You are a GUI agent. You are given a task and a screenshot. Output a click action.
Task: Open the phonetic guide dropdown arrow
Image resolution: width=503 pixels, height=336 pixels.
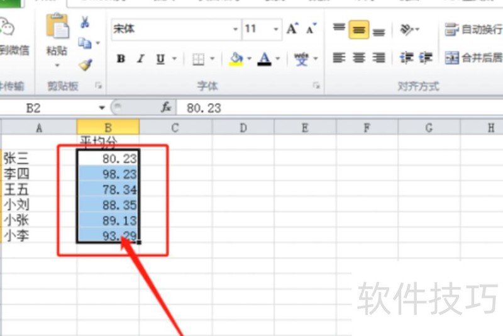pyautogui.click(x=316, y=59)
